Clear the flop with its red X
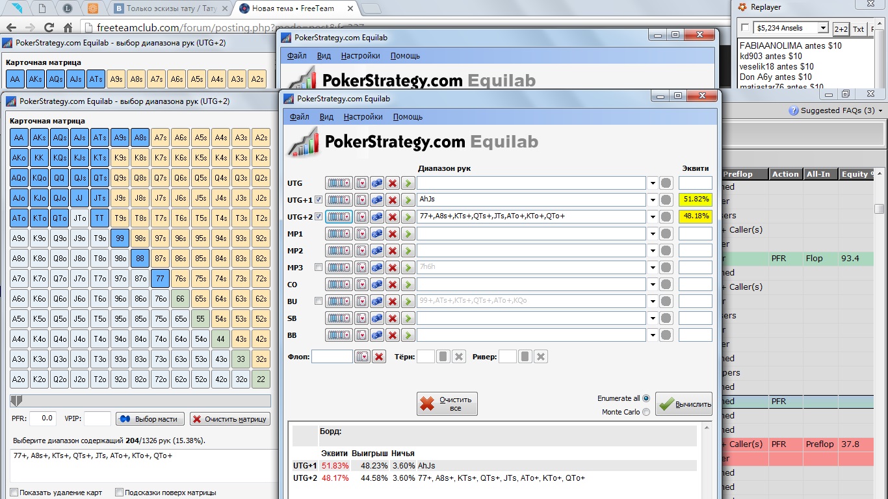The image size is (888, 499). pos(379,357)
